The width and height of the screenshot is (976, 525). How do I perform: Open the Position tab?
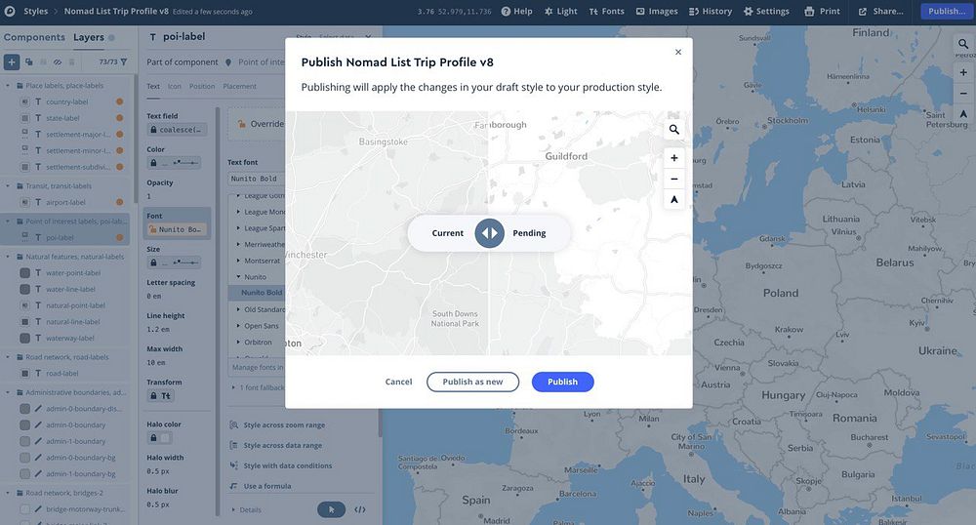[202, 87]
